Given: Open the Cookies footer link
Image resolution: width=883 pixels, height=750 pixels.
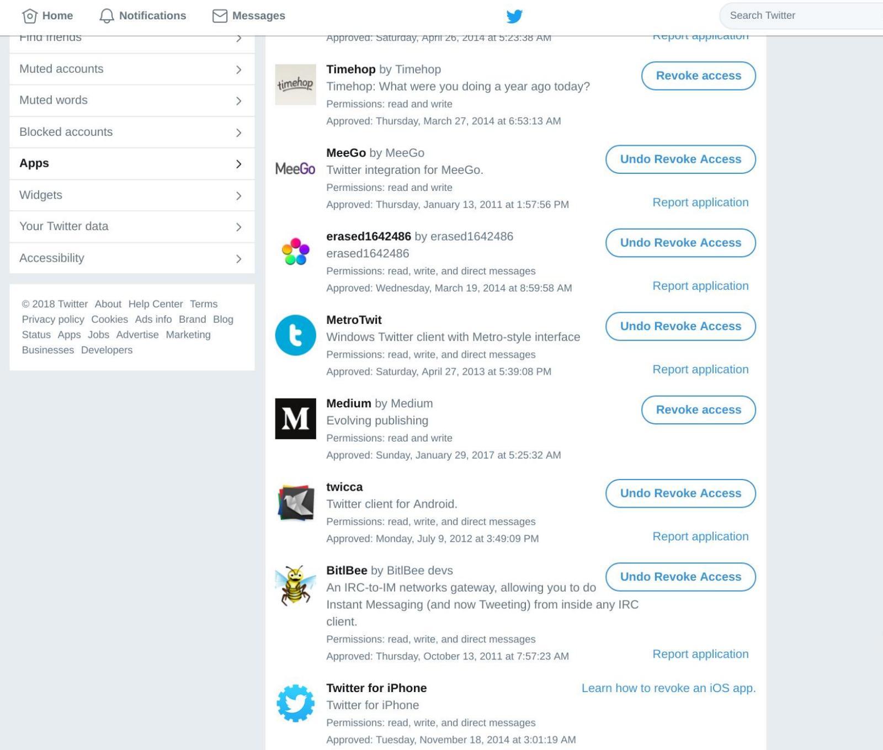Looking at the screenshot, I should (109, 320).
